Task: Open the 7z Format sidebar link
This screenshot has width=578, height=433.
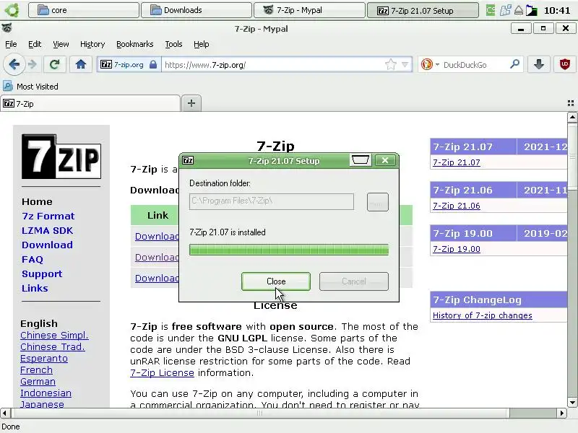Action: pos(48,216)
